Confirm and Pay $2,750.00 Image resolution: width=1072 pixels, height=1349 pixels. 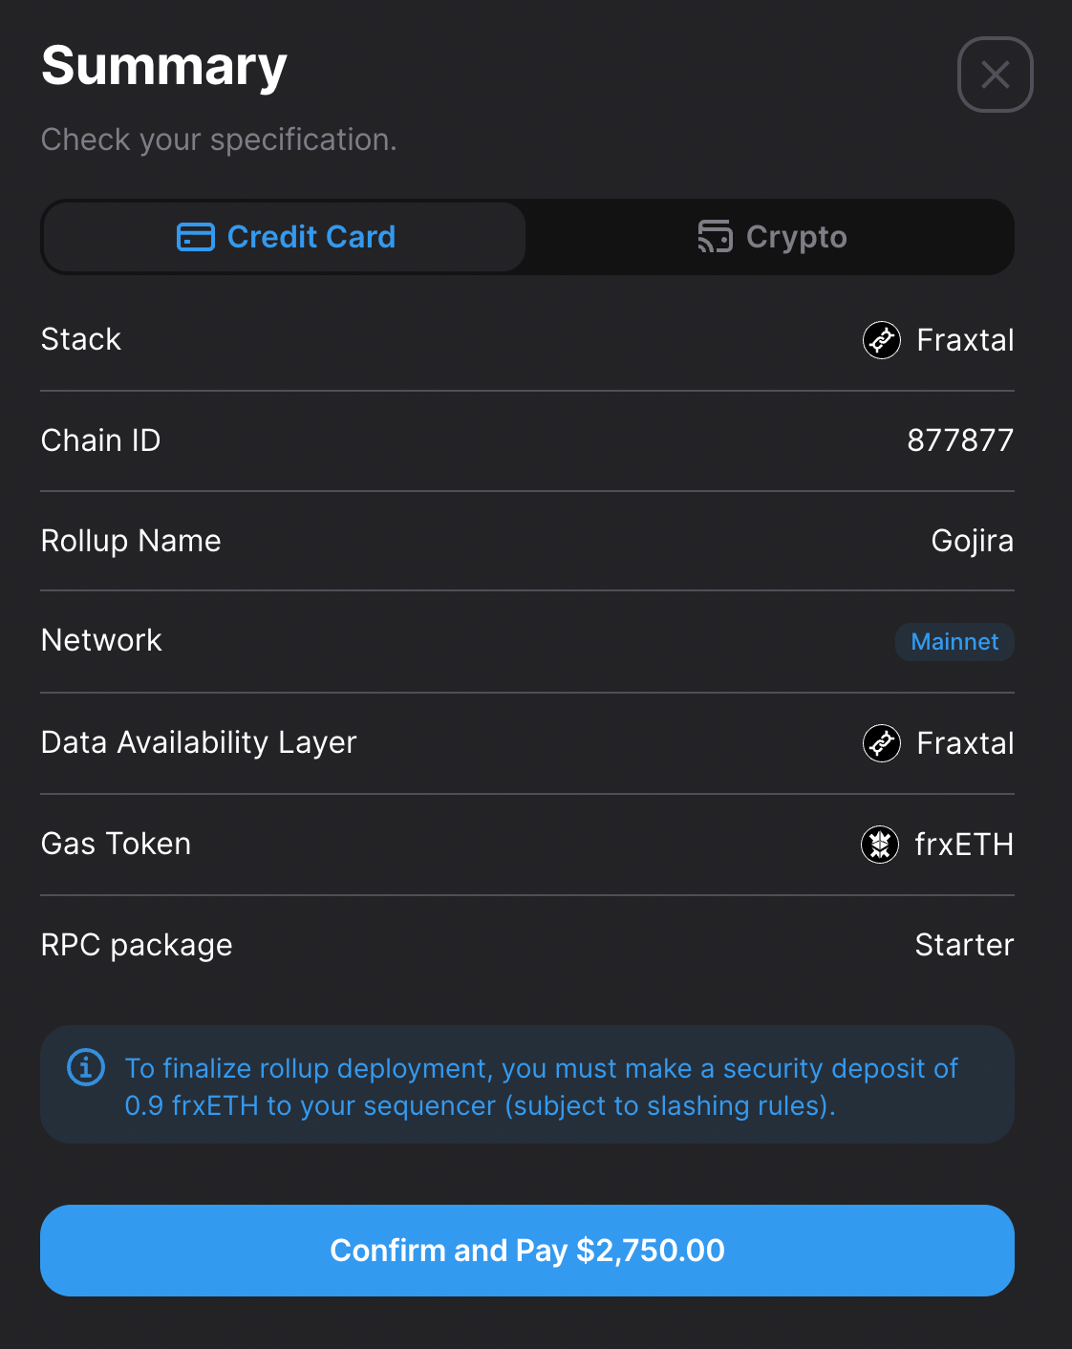(527, 1251)
